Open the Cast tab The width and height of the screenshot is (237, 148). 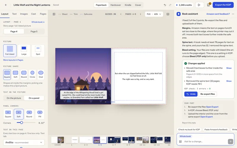[33, 14]
